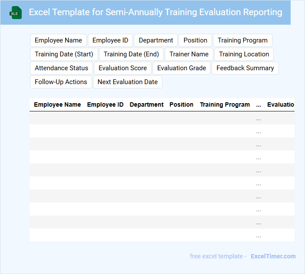Screen dimensions: 305x274
Task: Click the ellipsis column header in table
Action: click(x=259, y=104)
